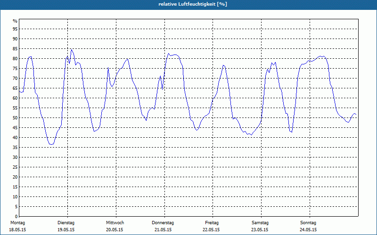Image resolution: width=377 pixels, height=235 pixels.
Task: Select the date '24.05.15'
Action: [308, 230]
